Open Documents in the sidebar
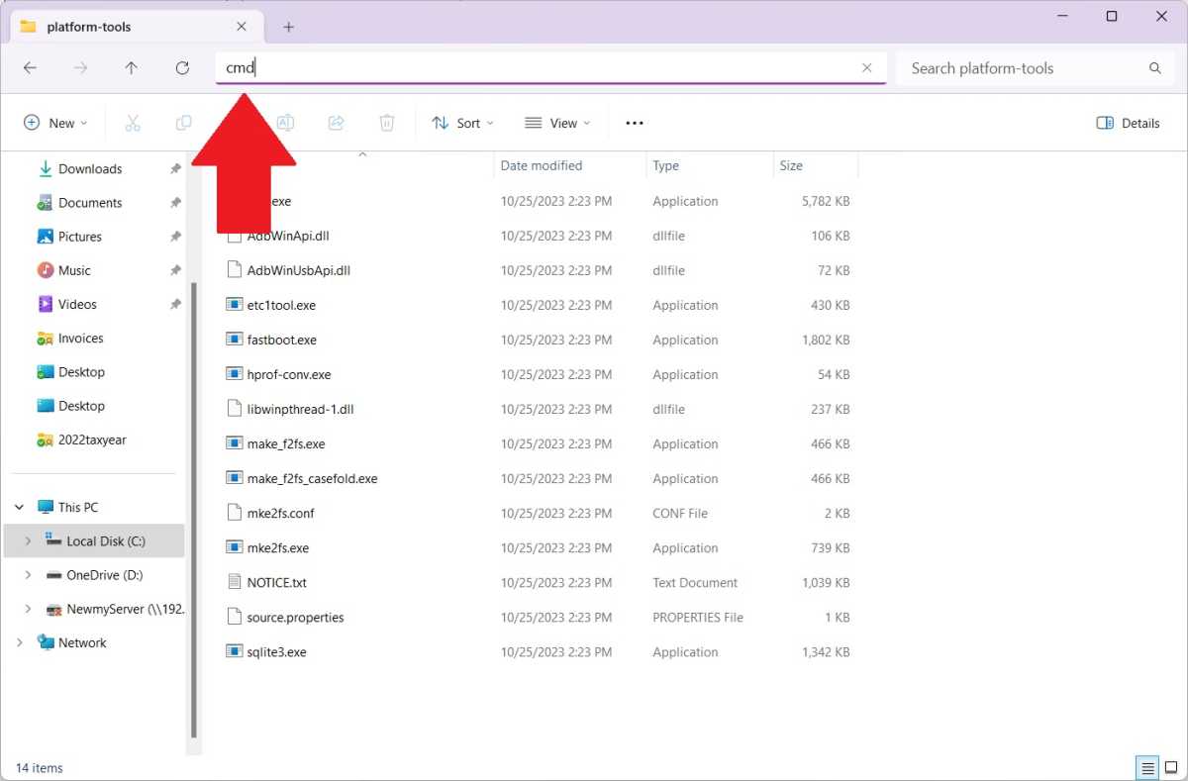The image size is (1188, 781). tap(90, 203)
